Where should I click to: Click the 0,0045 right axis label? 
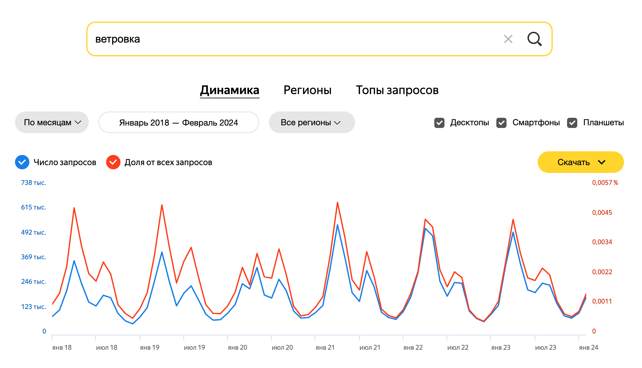pos(602,212)
